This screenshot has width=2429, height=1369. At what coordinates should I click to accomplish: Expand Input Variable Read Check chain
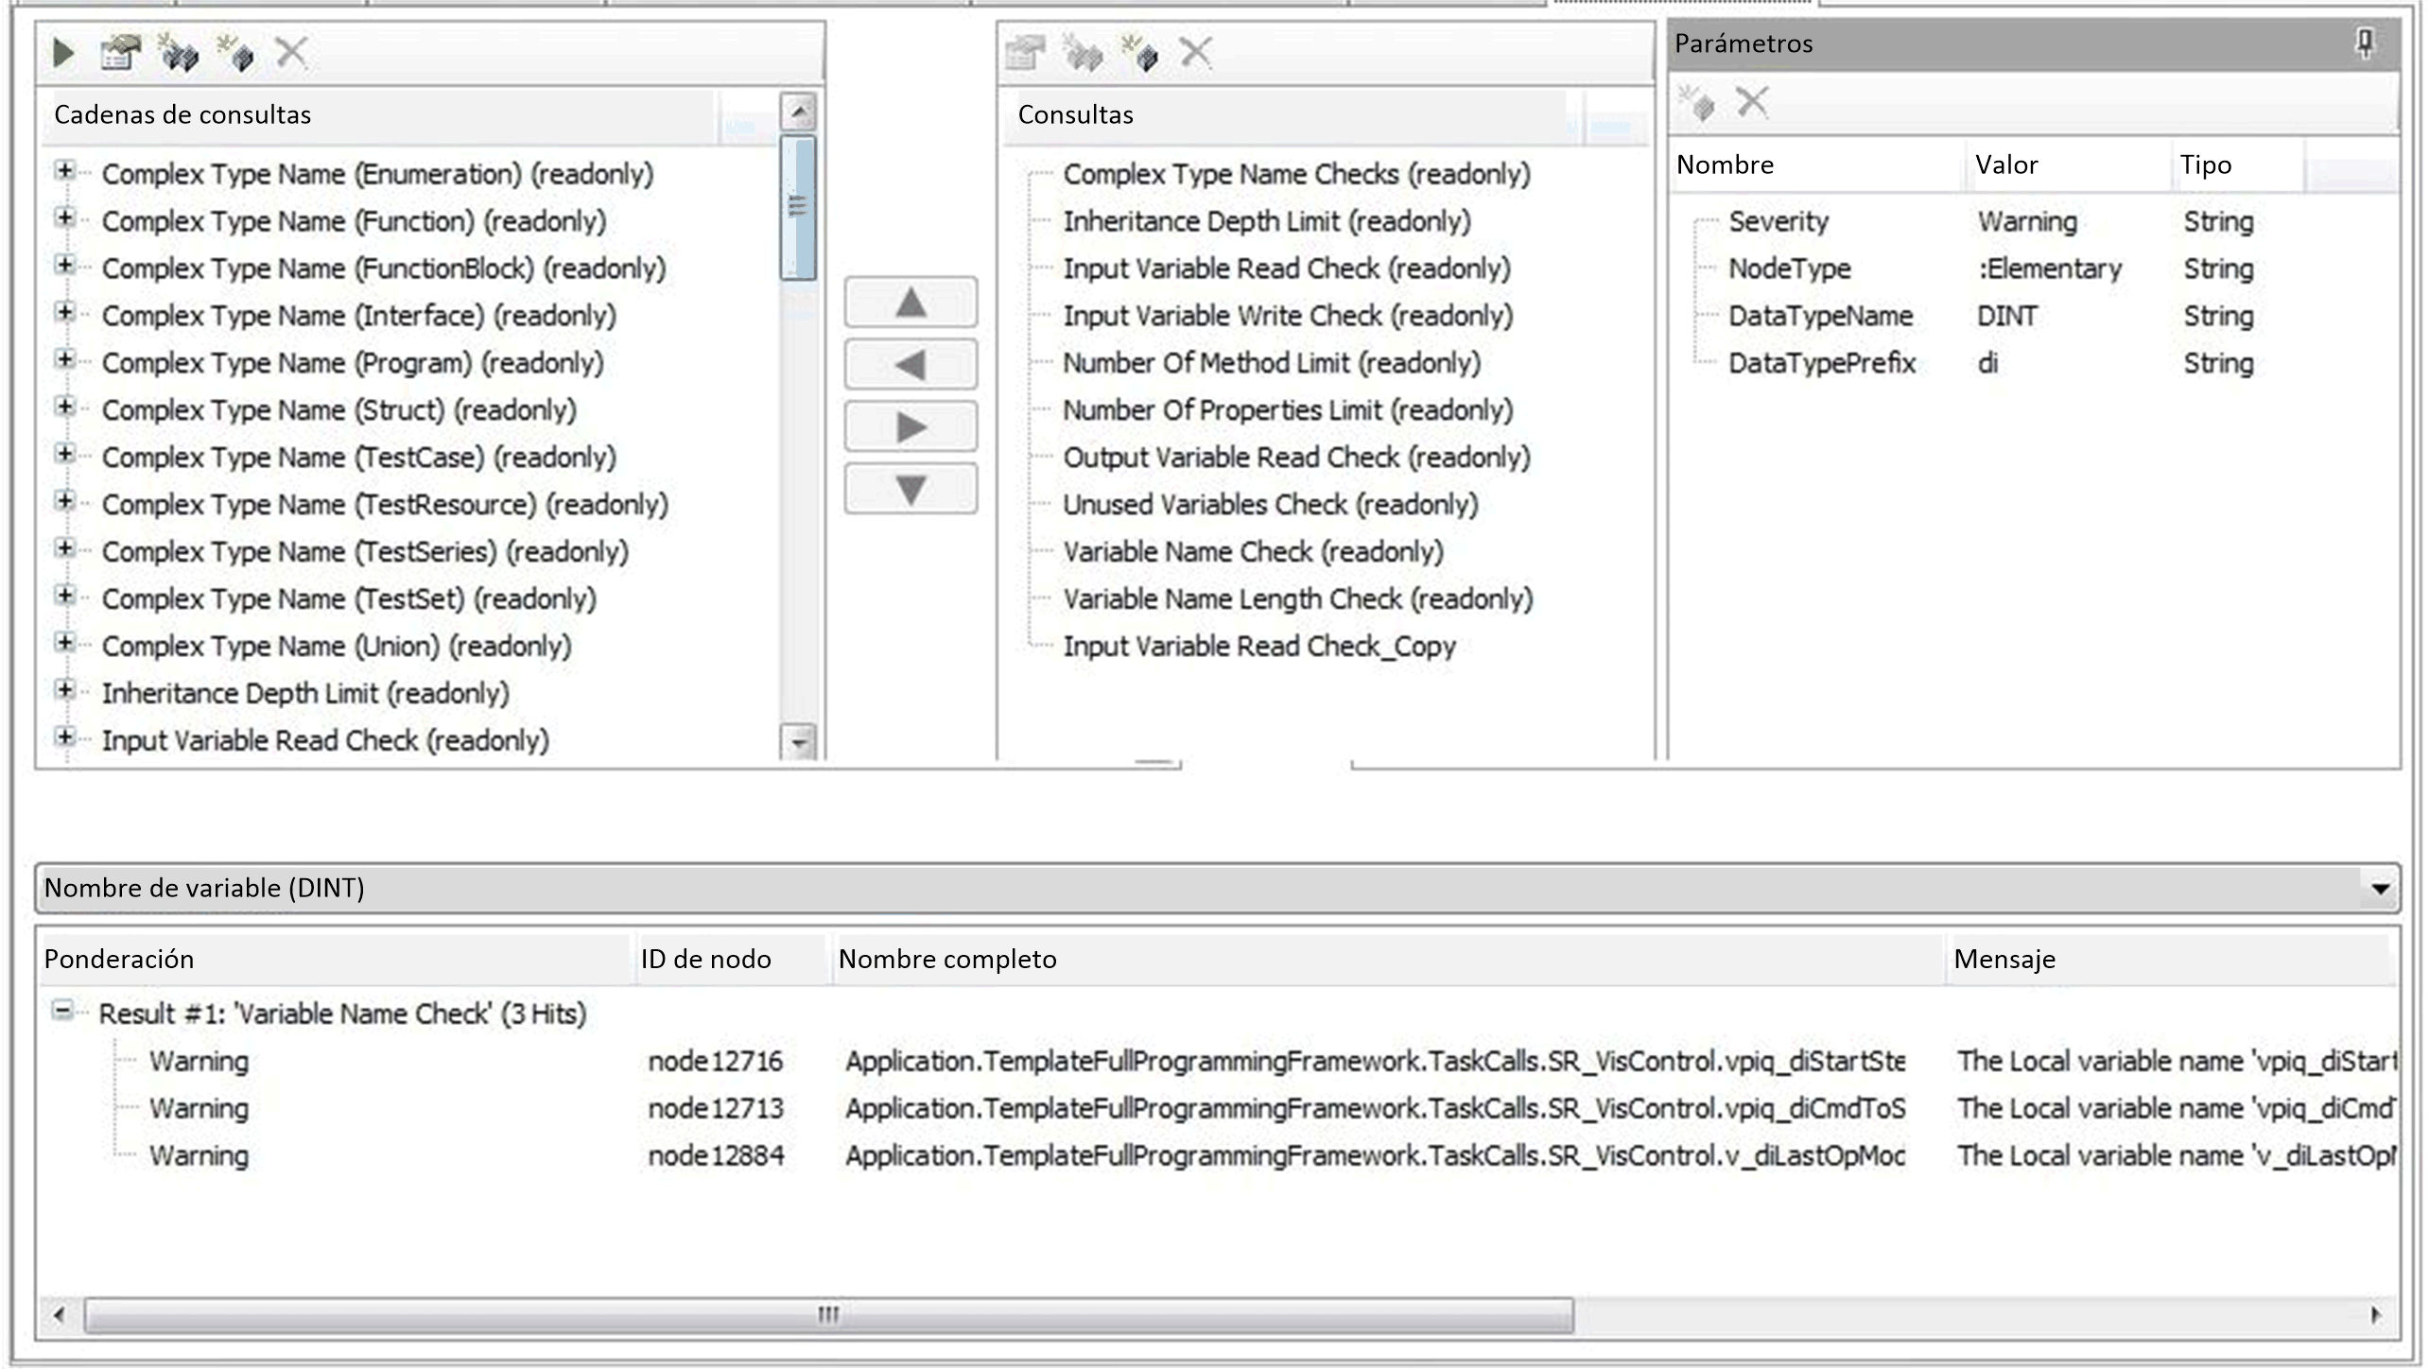64,737
